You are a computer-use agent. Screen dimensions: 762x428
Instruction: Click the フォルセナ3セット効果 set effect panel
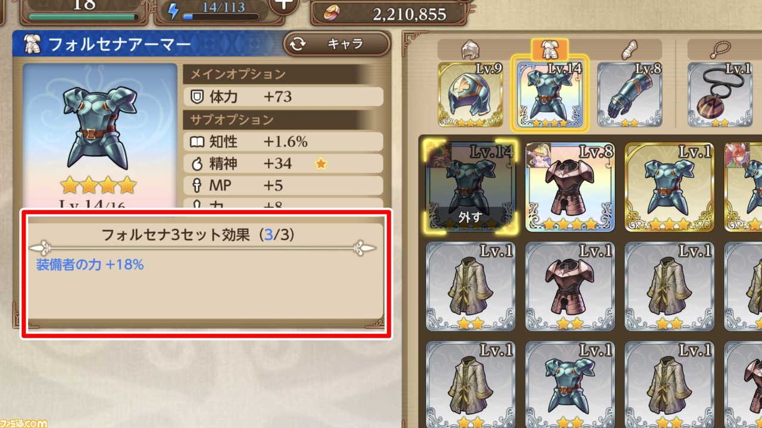(206, 273)
